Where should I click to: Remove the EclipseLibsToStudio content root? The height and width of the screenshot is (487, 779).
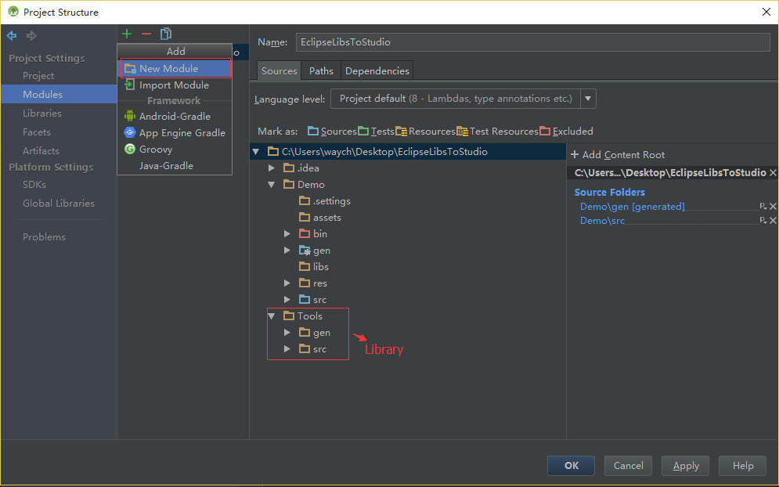(x=773, y=172)
